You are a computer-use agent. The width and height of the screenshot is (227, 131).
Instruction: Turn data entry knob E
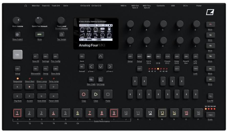(197, 24)
